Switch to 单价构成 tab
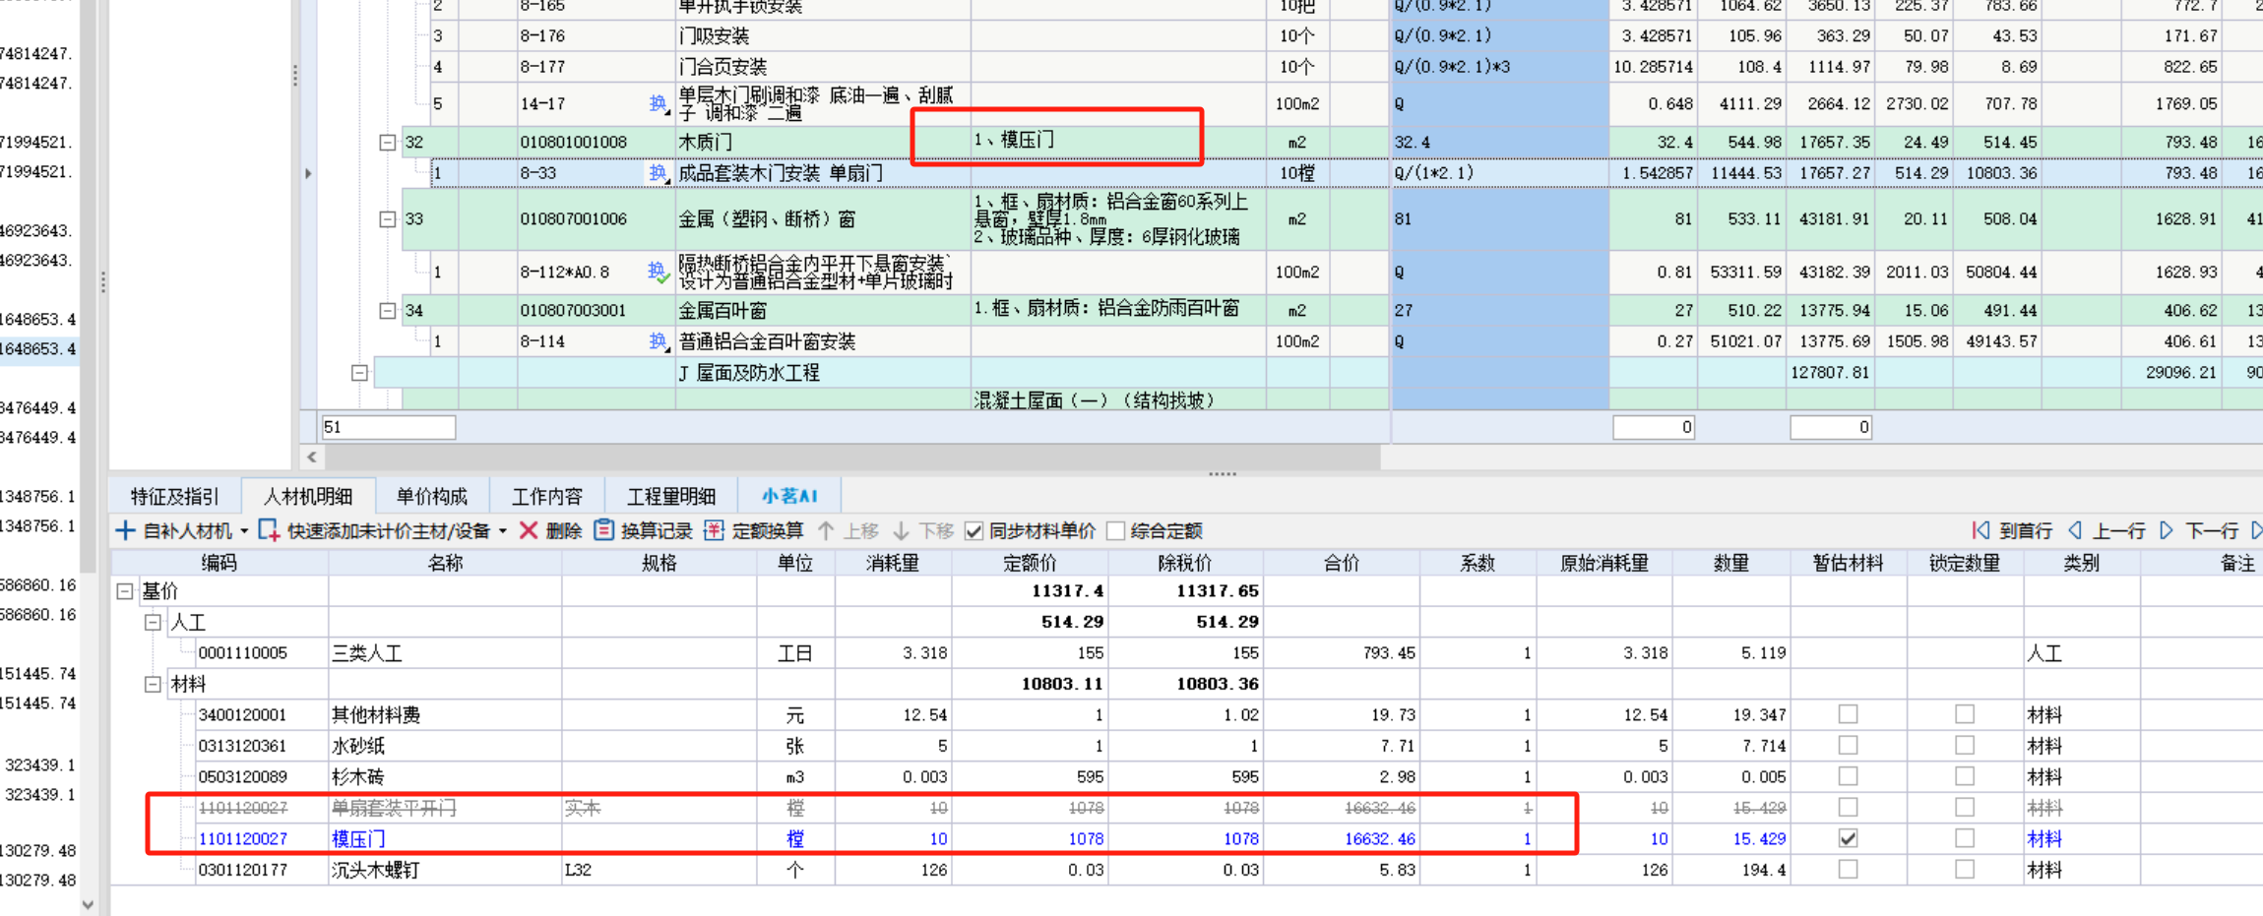The image size is (2263, 916). pyautogui.click(x=431, y=497)
